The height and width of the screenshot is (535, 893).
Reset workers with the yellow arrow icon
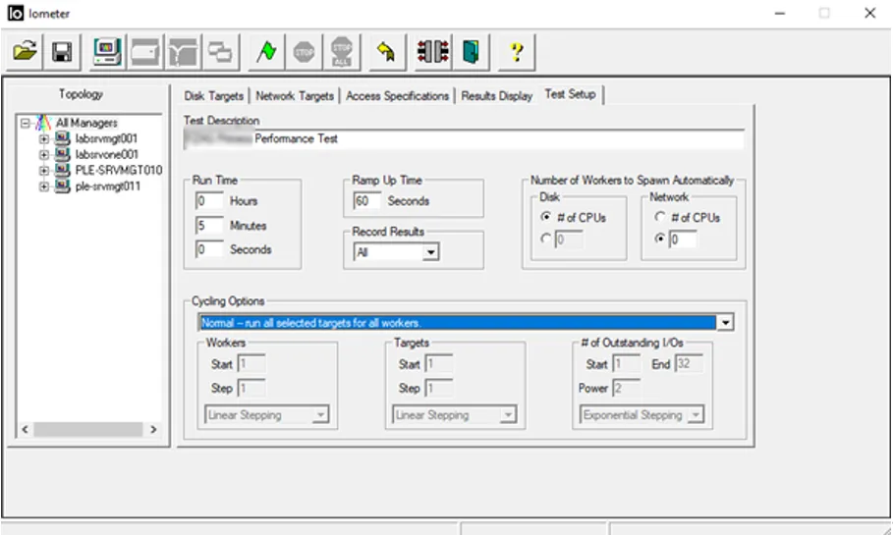click(x=387, y=52)
